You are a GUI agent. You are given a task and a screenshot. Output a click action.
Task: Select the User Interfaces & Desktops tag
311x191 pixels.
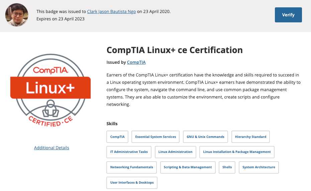click(132, 183)
